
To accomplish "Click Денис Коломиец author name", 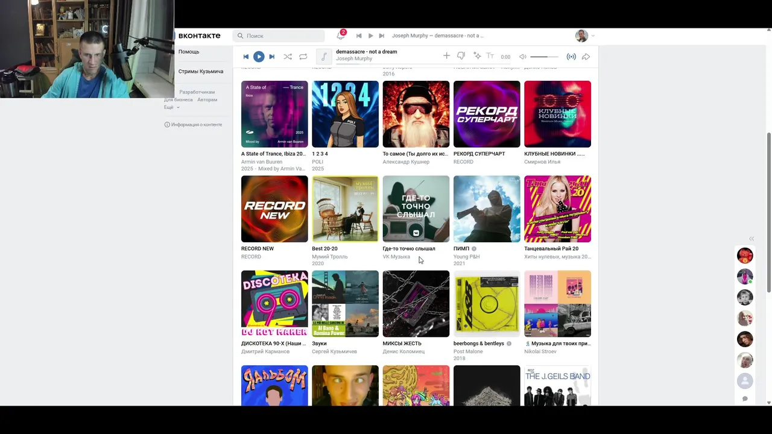I will click(403, 351).
